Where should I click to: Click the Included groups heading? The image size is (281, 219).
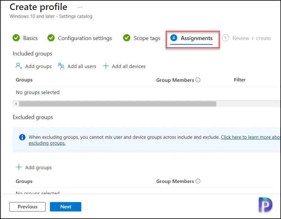(32, 54)
